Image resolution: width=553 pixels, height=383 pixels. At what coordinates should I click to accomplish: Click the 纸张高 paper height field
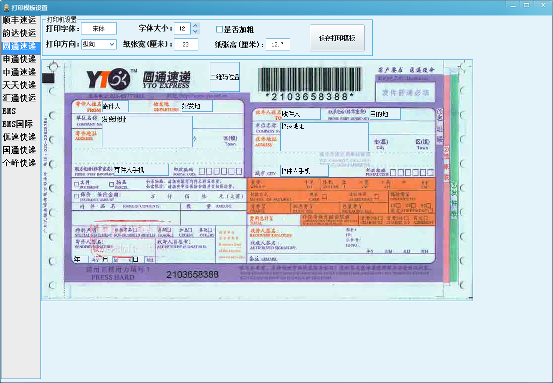(x=278, y=44)
